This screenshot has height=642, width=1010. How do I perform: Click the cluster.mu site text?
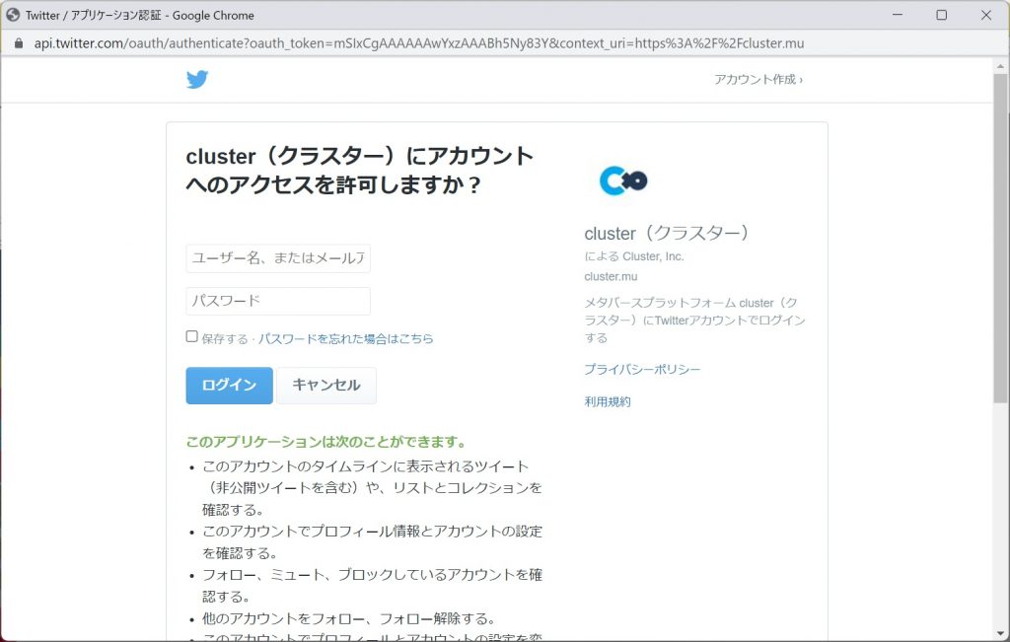click(611, 277)
